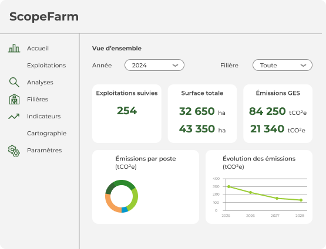326x249 pixels.
Task: Open the Année 2024 dropdown
Action: 154,65
